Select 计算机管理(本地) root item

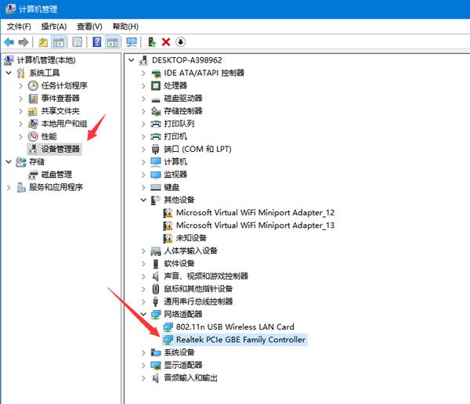(46, 60)
